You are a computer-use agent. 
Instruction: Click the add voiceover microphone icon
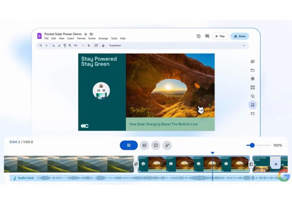click(167, 145)
